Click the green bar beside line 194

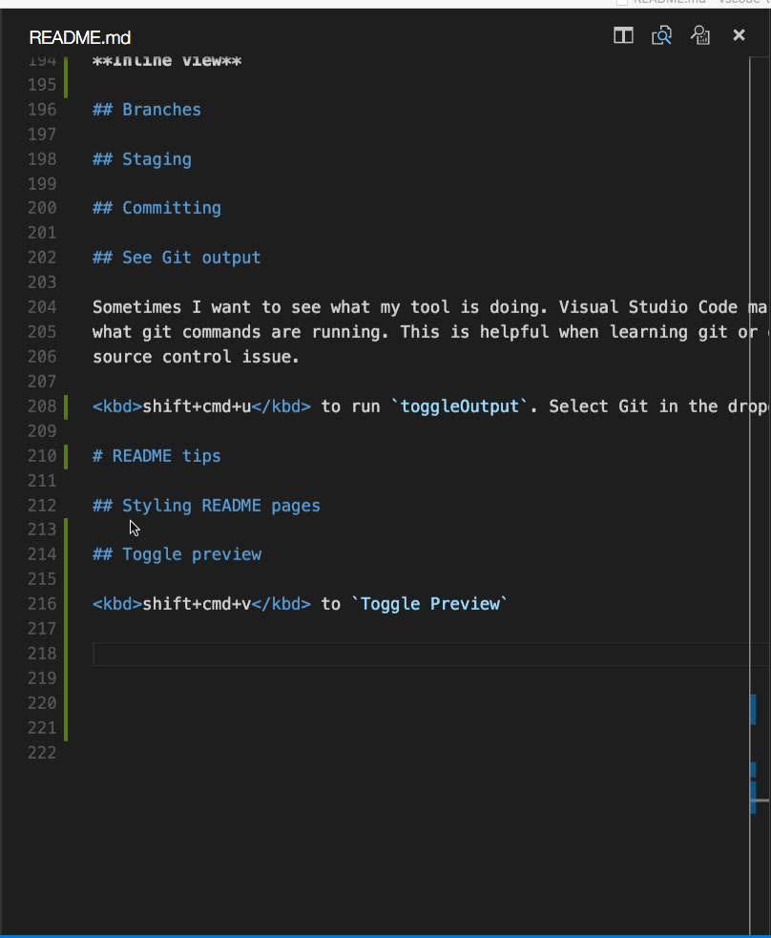click(x=65, y=59)
